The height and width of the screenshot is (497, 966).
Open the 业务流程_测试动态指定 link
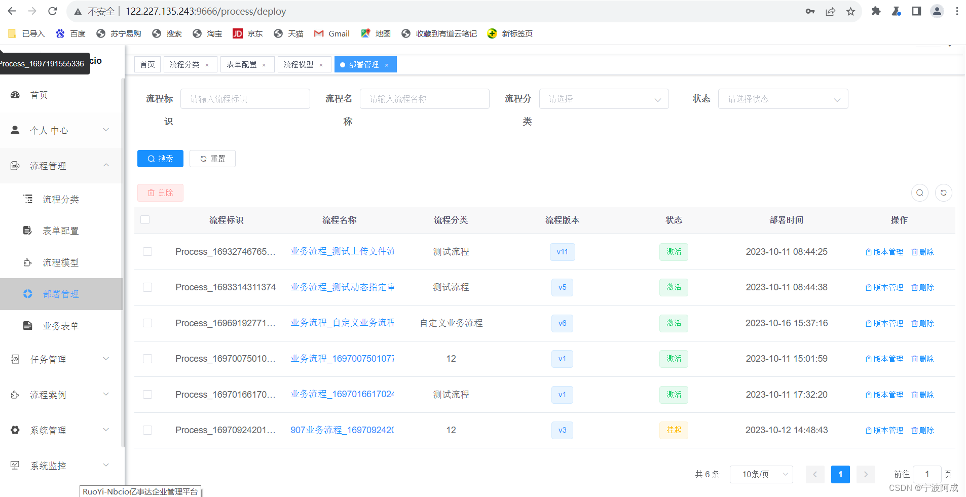tap(342, 287)
